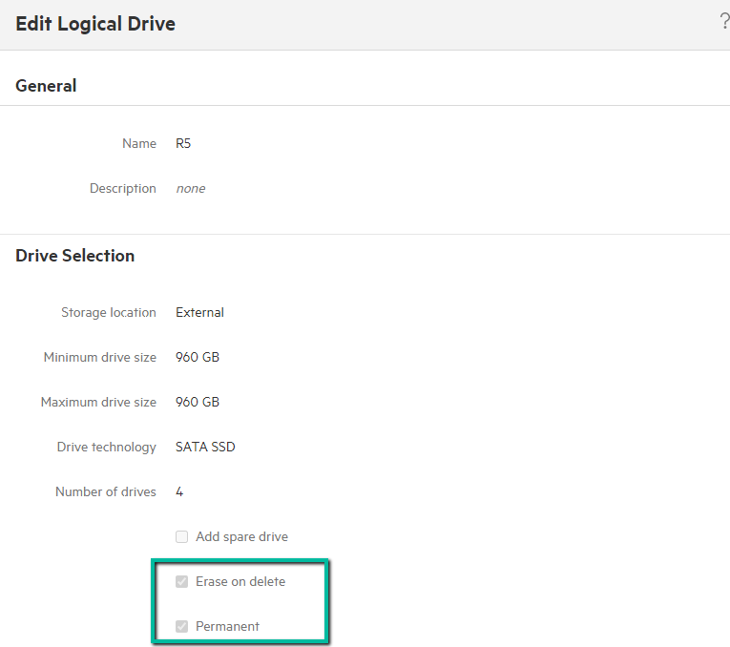The image size is (730, 647).
Task: Click the Maximum drive size 960 GB value
Action: point(198,403)
